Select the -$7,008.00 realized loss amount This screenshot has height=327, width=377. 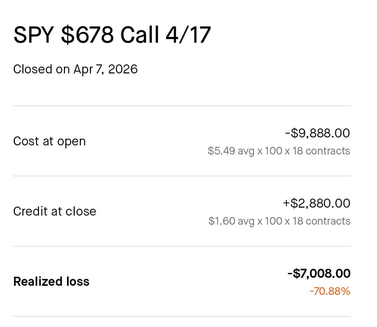pyautogui.click(x=319, y=273)
